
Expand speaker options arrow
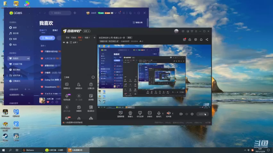point(173,114)
